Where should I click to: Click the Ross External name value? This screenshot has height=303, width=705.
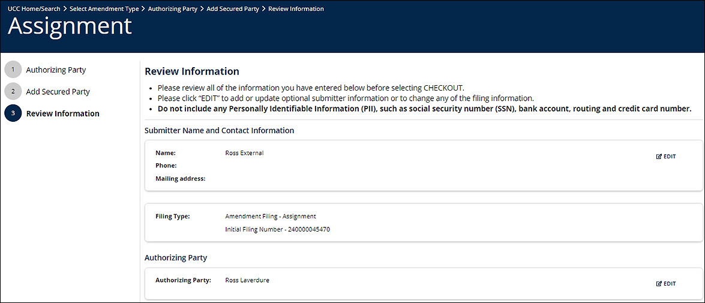click(x=244, y=153)
